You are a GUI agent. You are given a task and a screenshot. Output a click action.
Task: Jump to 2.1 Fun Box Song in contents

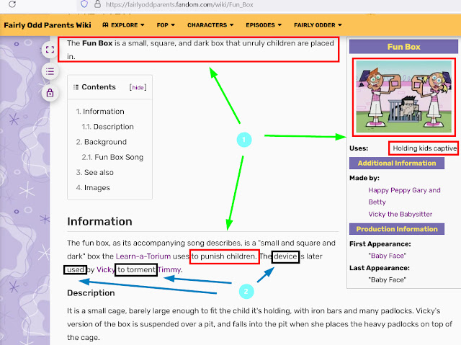(x=112, y=157)
